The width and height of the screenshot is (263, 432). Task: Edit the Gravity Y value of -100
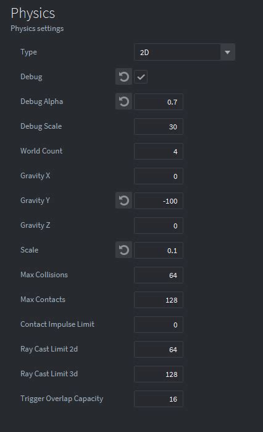point(159,201)
